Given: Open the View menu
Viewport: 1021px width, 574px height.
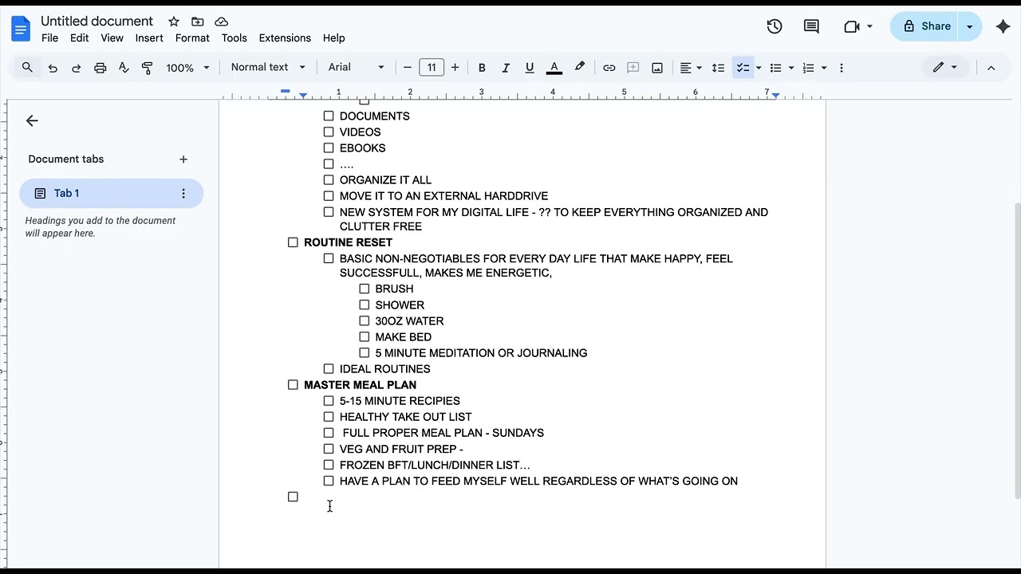Looking at the screenshot, I should 112,38.
